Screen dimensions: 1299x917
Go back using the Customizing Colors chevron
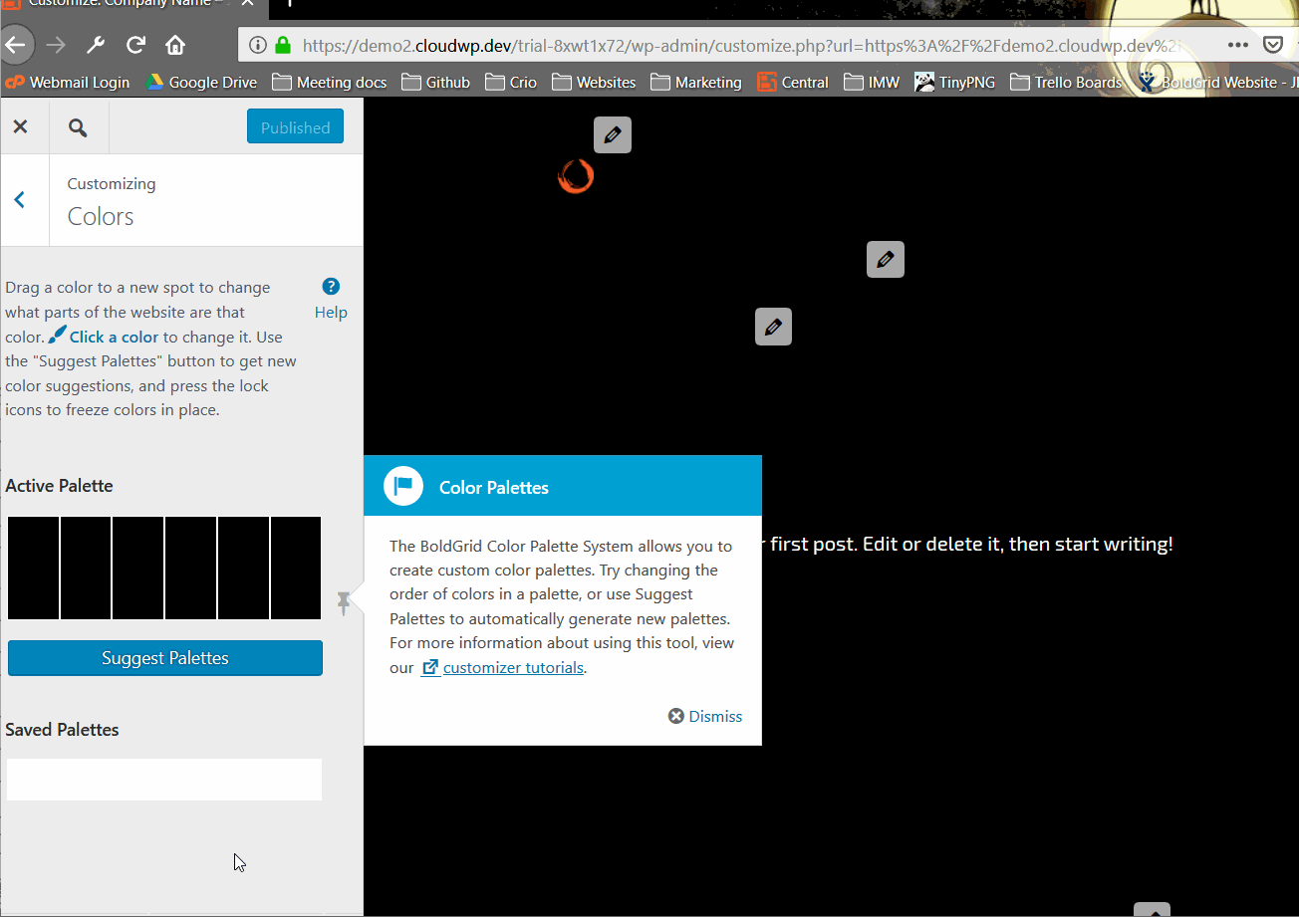(x=20, y=199)
